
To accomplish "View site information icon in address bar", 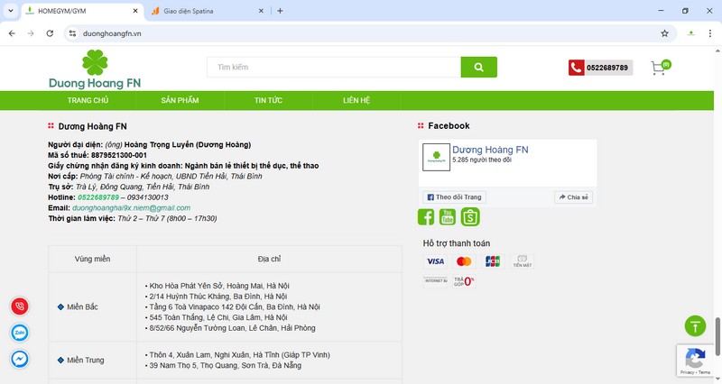I will [x=72, y=33].
